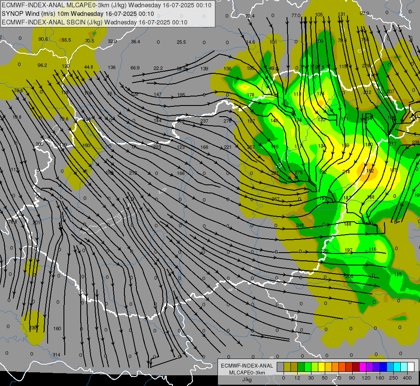The image size is (420, 386).
Task: Click the 'ECMWF-INDEX-ANAL MLCAPE0-3km' title line
Action: coord(106,5)
